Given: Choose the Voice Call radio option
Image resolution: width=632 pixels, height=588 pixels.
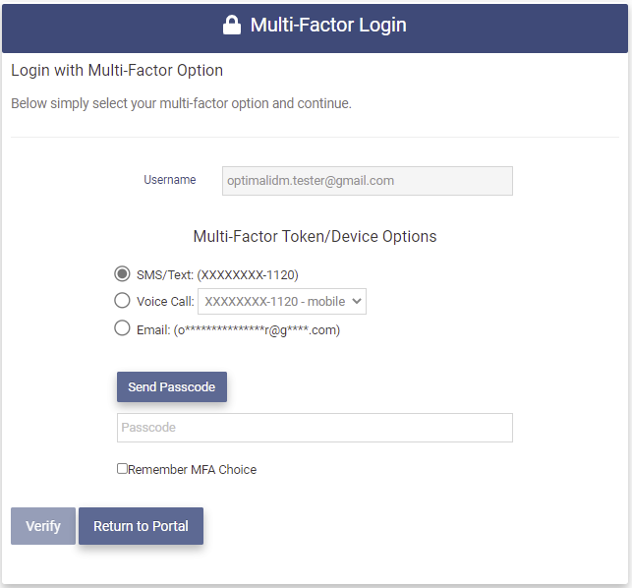Looking at the screenshot, I should pyautogui.click(x=123, y=301).
